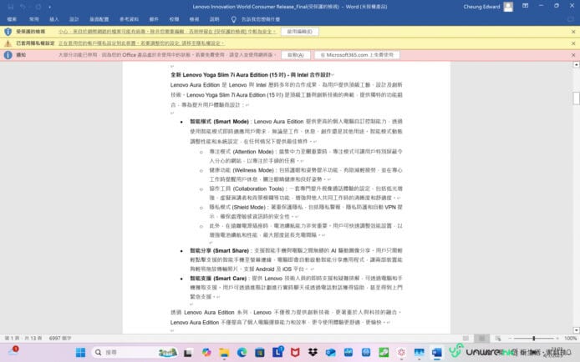This screenshot has width=580, height=362.
Task: Click the Cheung Edward account avatar
Action: point(508,7)
